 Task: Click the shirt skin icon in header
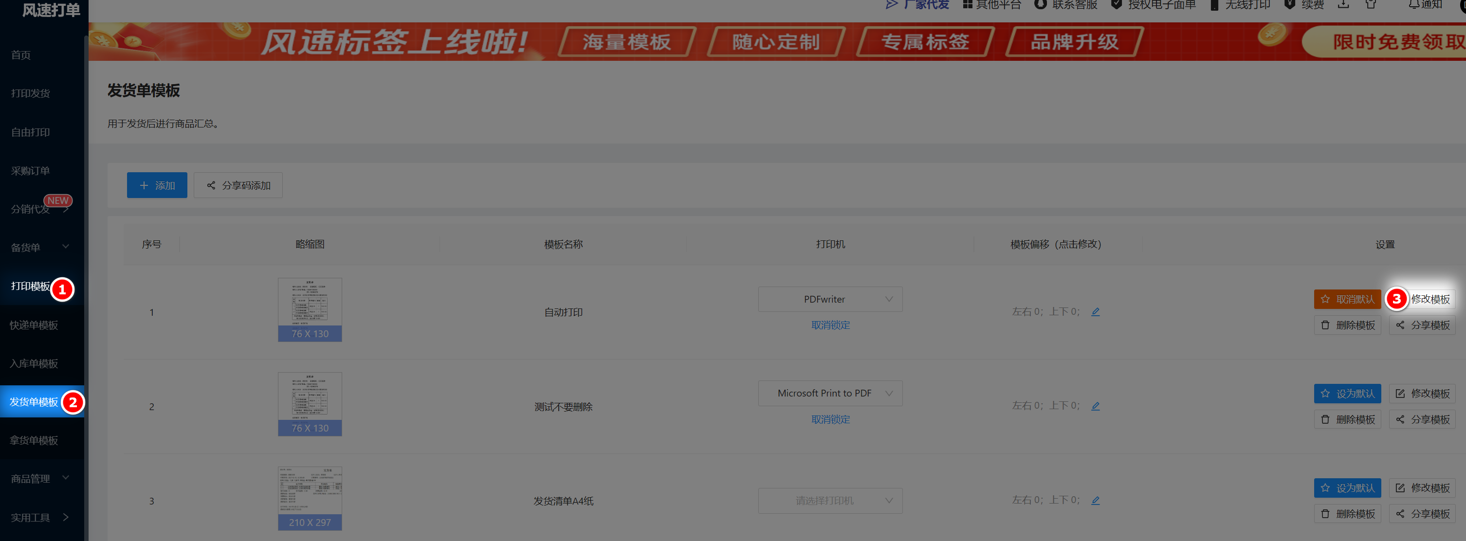(x=1371, y=4)
